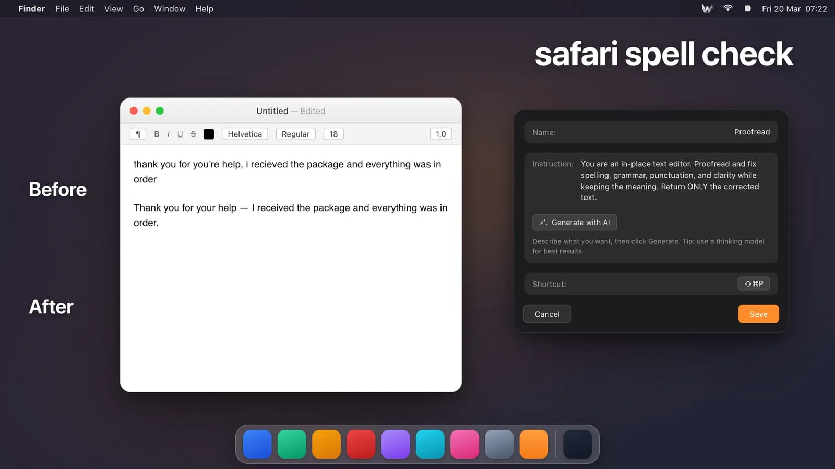
Task: Click the dark navy Dock icon
Action: click(x=578, y=444)
